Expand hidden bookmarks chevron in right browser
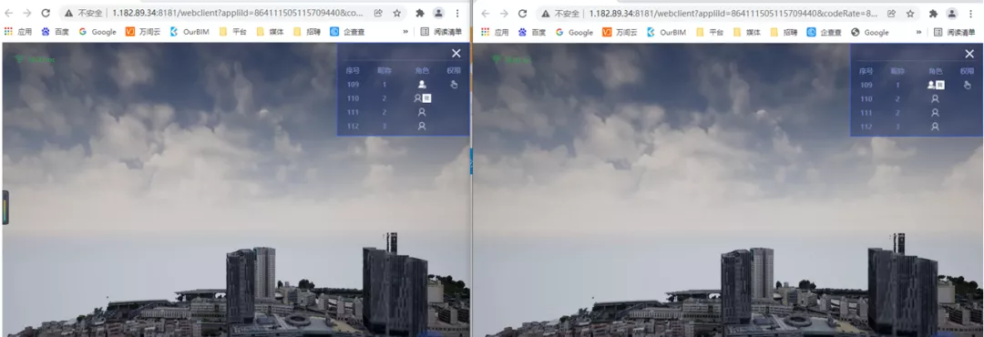This screenshot has height=337, width=984. [x=918, y=31]
